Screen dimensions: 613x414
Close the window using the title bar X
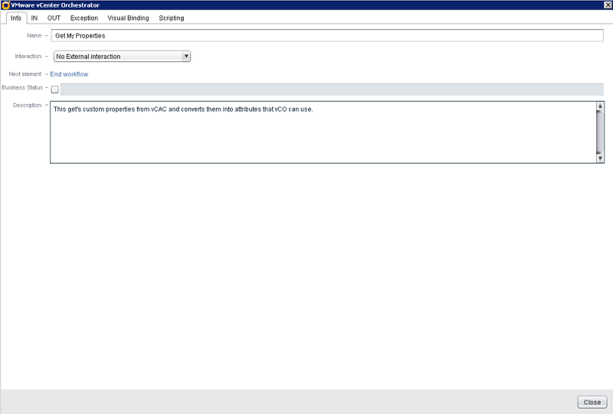tap(606, 5)
